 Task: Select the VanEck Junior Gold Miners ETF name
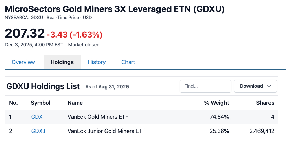[x=107, y=131]
